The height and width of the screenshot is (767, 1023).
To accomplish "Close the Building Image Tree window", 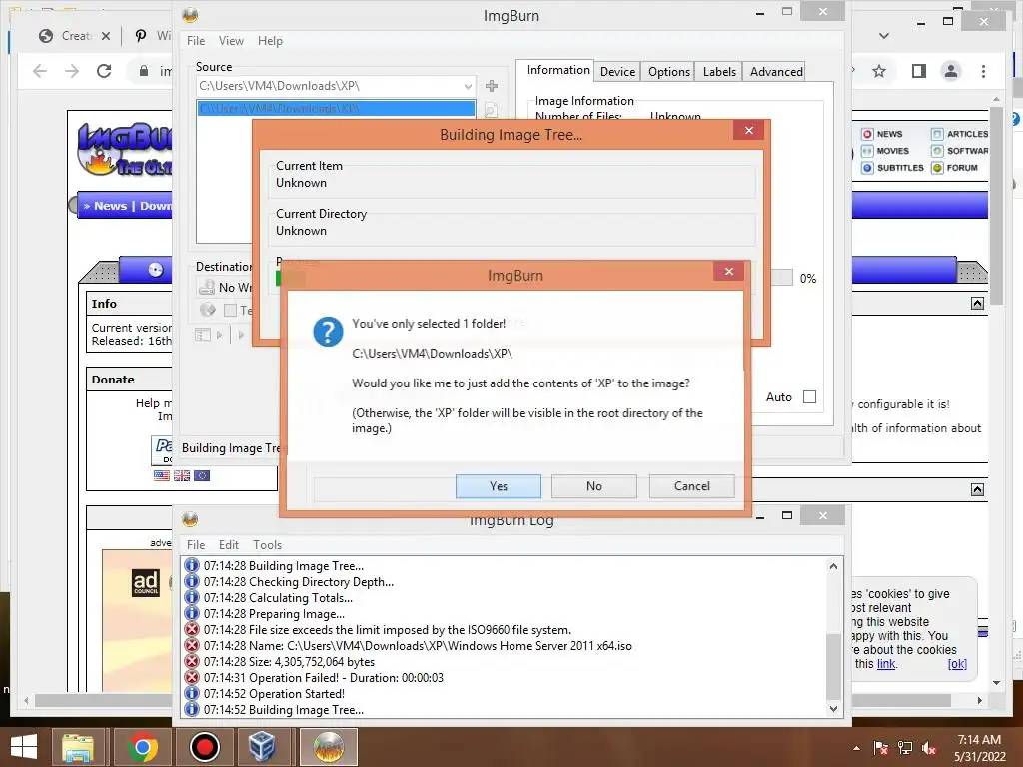I will pyautogui.click(x=749, y=131).
